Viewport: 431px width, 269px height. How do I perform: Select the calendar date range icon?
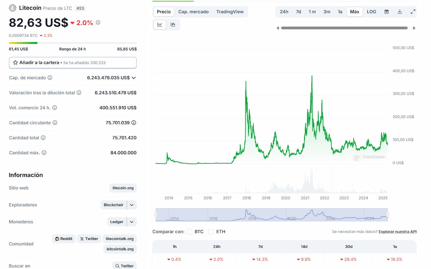(x=386, y=12)
